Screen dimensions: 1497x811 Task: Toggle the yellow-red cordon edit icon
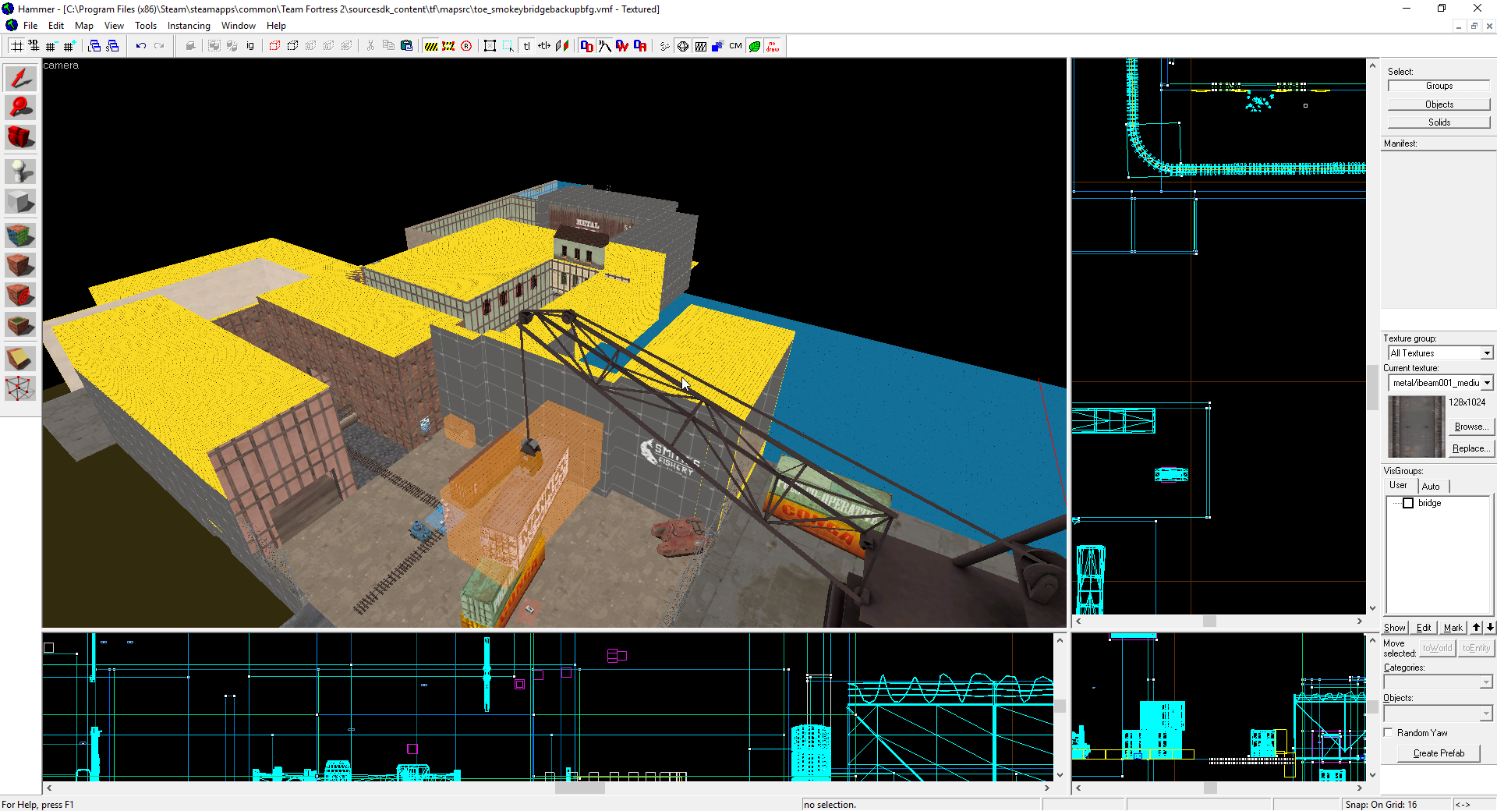click(448, 46)
